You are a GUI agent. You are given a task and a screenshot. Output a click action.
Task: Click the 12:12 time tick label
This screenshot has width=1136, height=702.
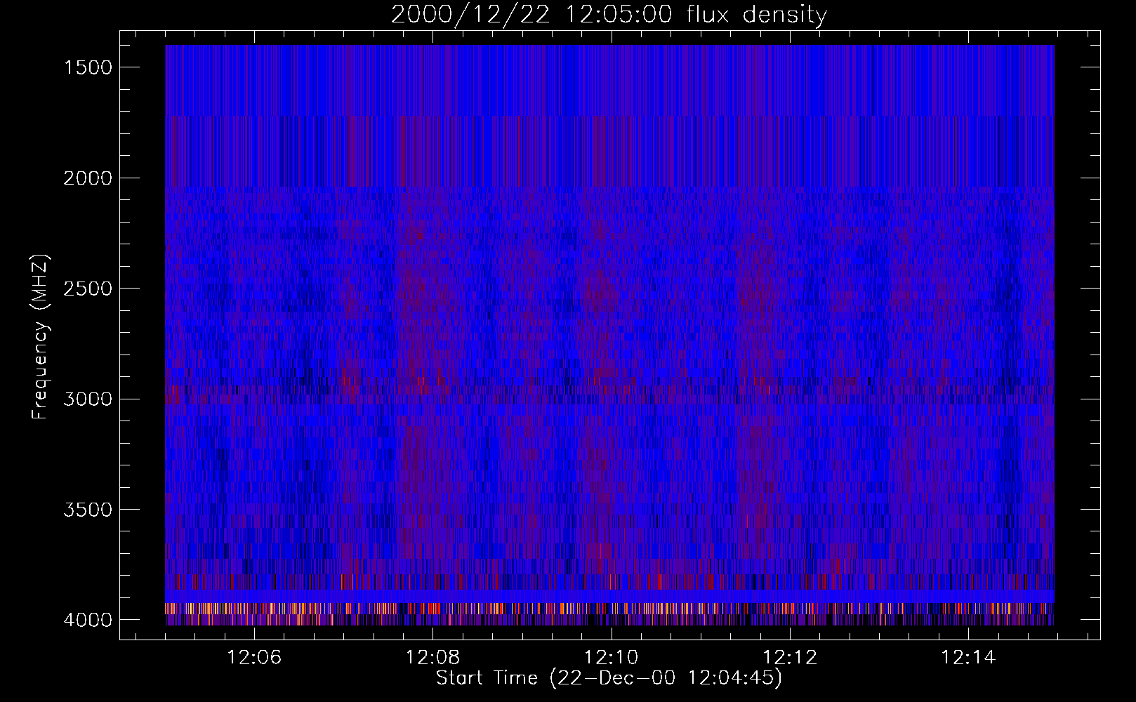click(791, 658)
